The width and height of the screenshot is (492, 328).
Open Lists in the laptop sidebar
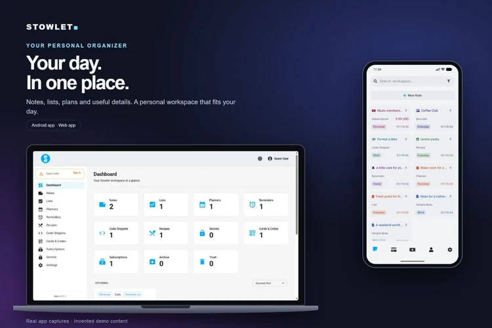click(60, 201)
